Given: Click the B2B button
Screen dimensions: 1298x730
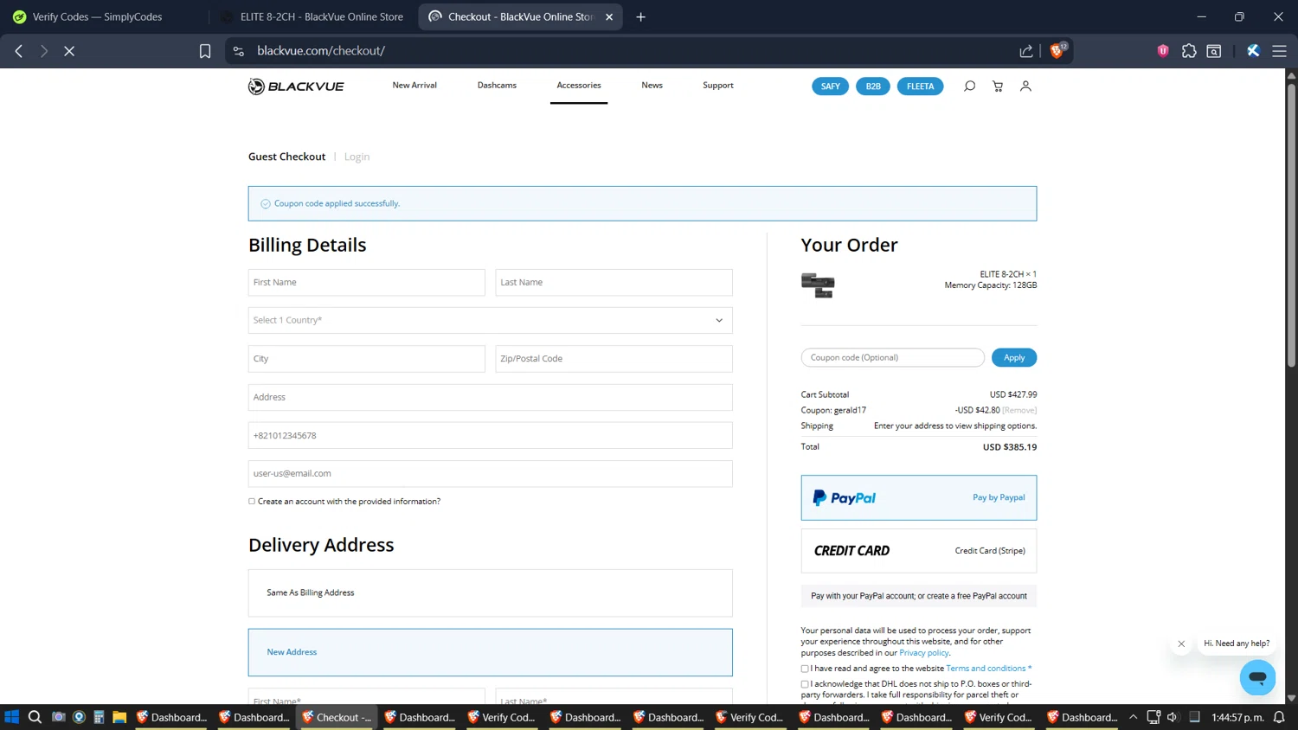Looking at the screenshot, I should [x=873, y=86].
